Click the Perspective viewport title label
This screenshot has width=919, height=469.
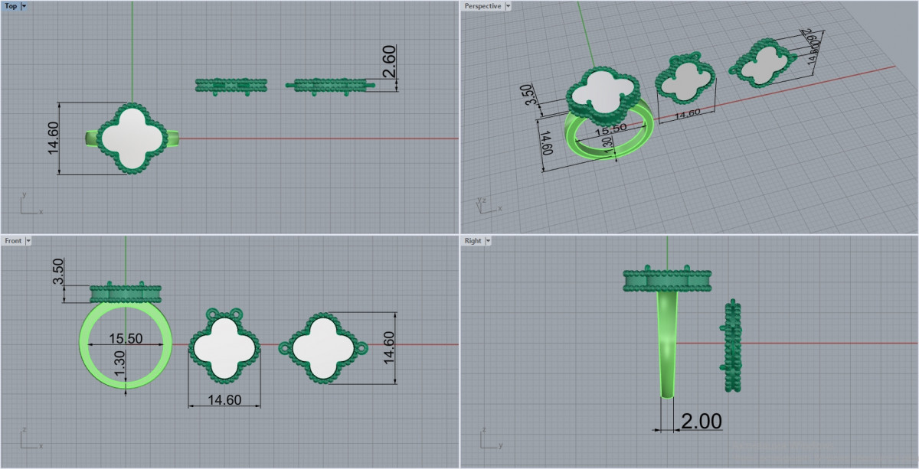(482, 6)
